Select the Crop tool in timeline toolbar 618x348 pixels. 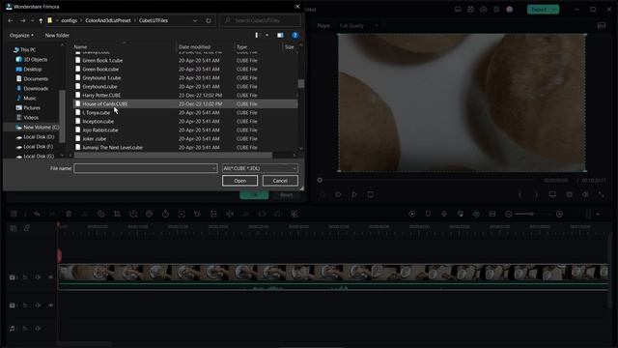click(x=117, y=214)
